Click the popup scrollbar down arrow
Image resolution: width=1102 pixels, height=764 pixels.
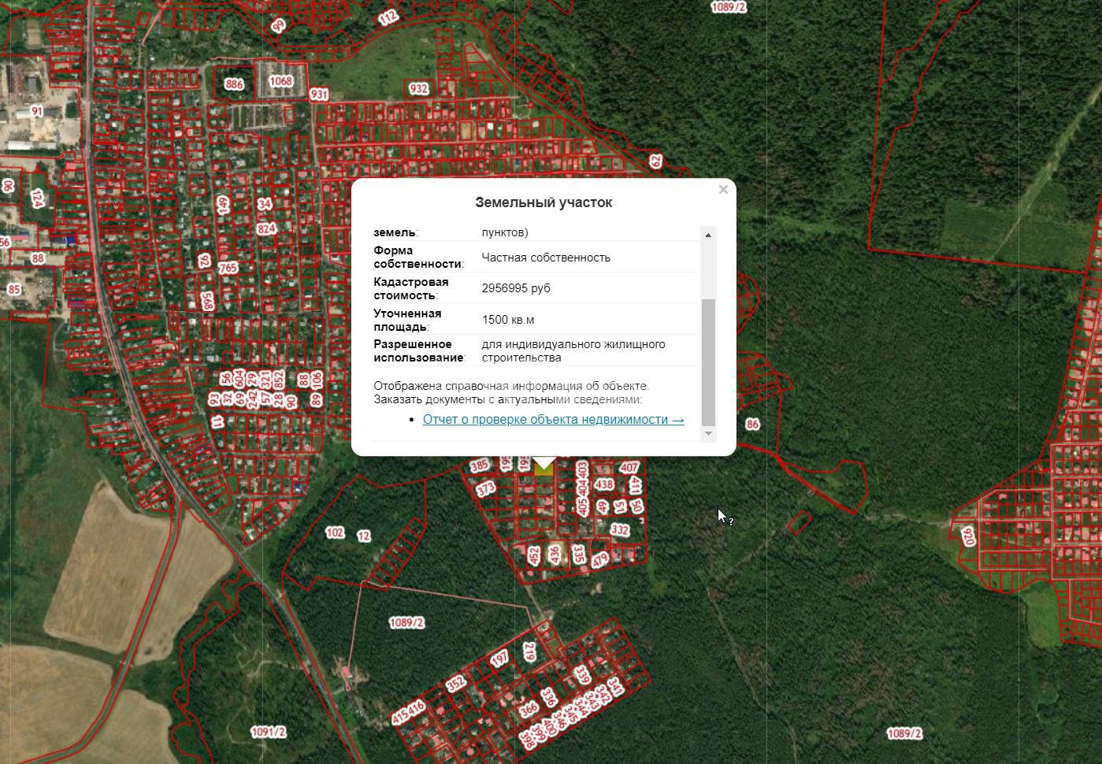[708, 433]
